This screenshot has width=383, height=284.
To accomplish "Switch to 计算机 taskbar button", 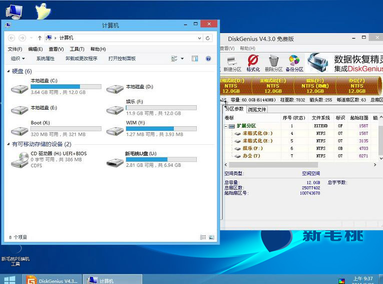I will [113, 279].
